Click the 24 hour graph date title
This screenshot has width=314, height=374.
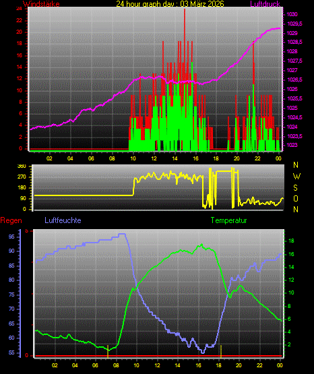[x=170, y=3]
